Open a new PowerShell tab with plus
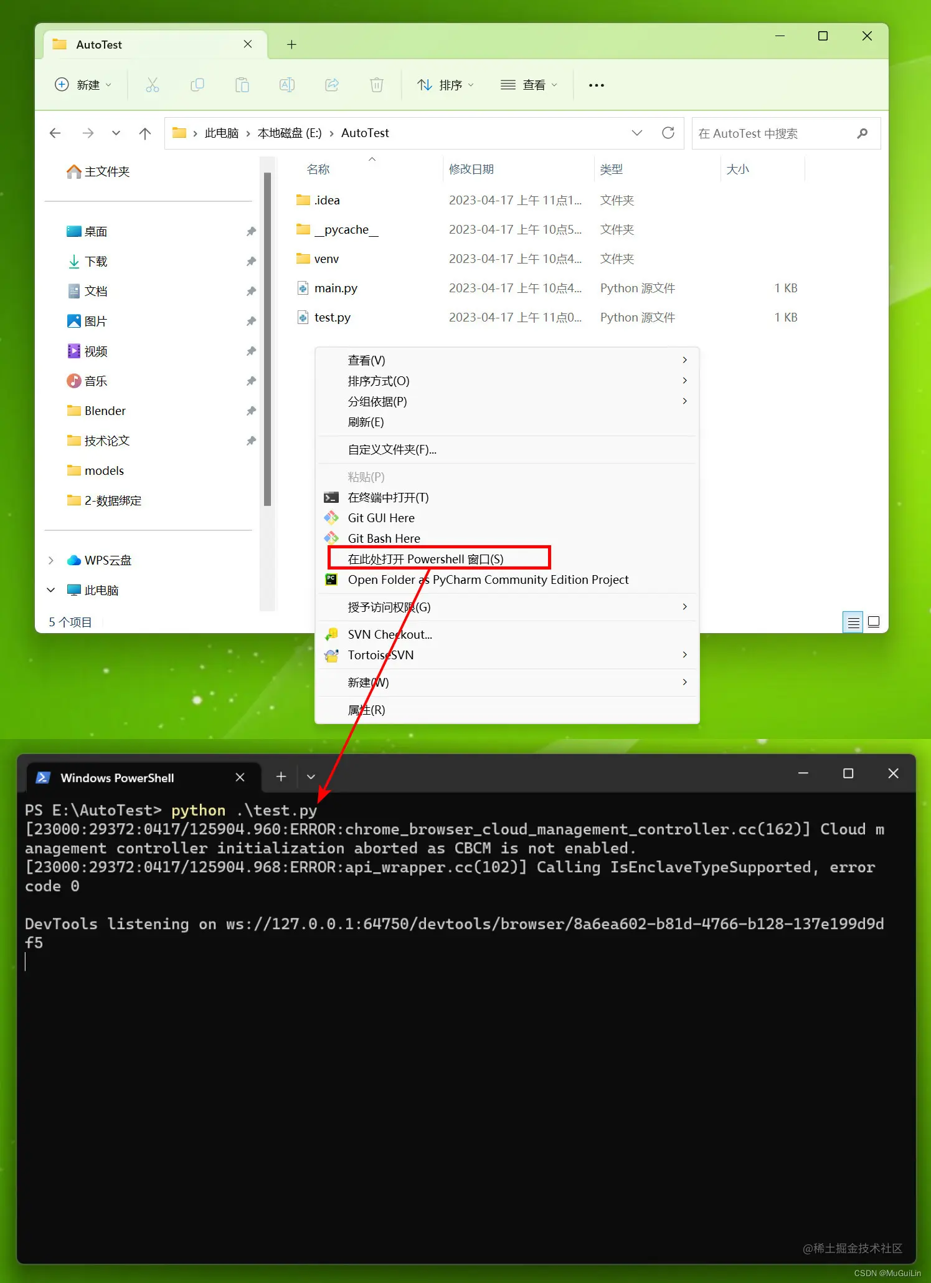The height and width of the screenshot is (1283, 931). (281, 776)
